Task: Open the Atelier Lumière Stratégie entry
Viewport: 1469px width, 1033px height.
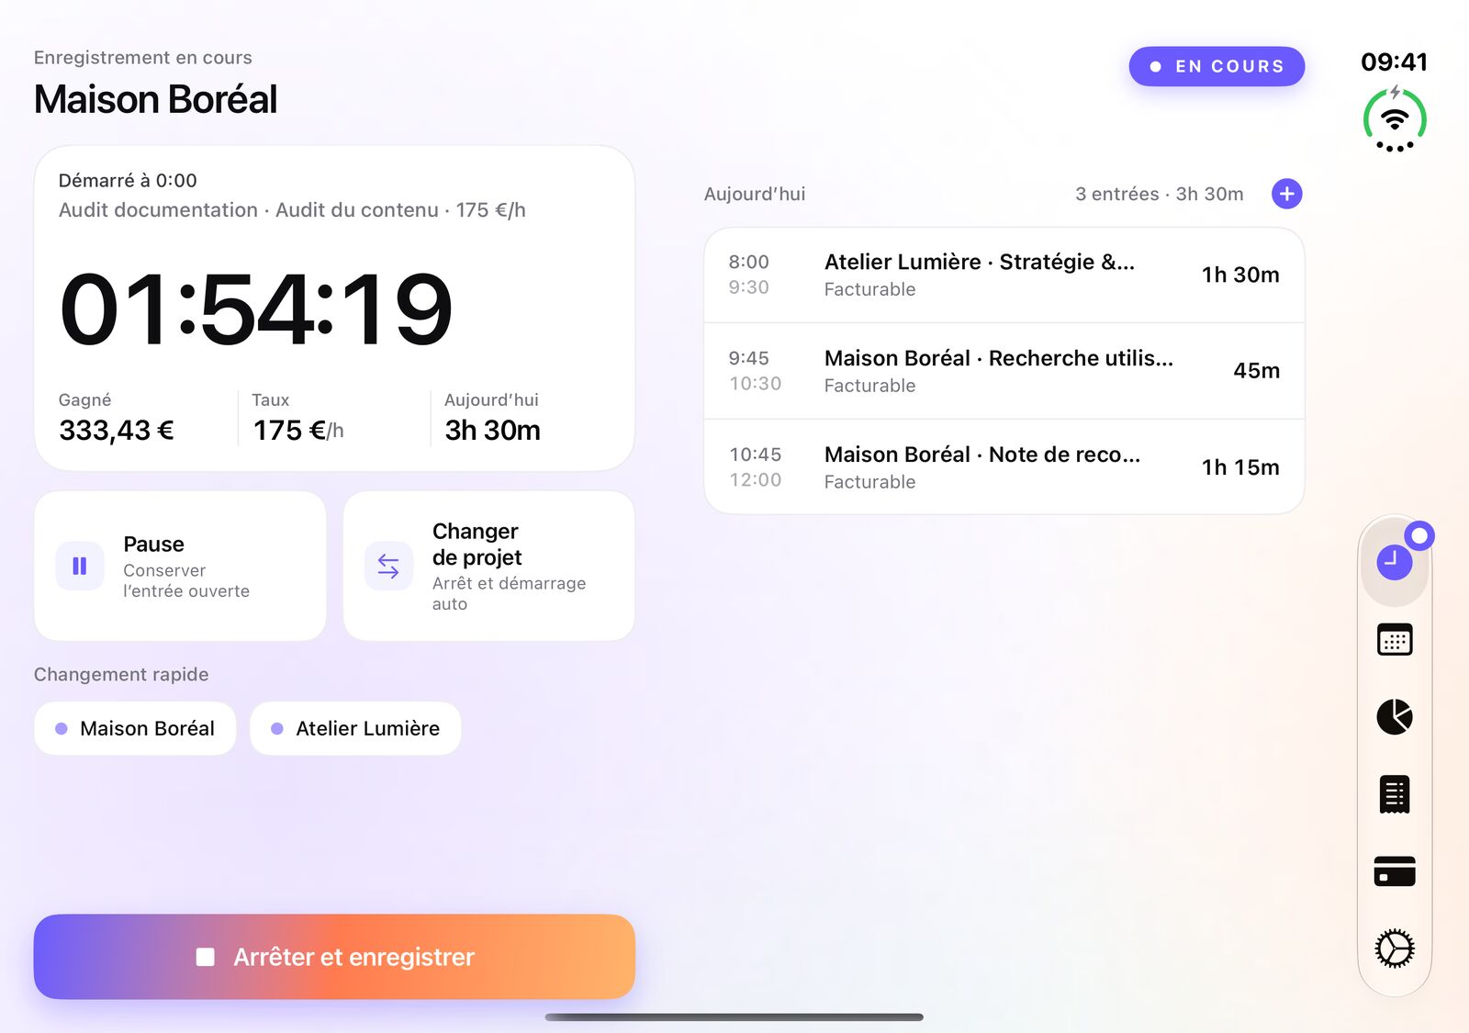Action: (x=1004, y=275)
